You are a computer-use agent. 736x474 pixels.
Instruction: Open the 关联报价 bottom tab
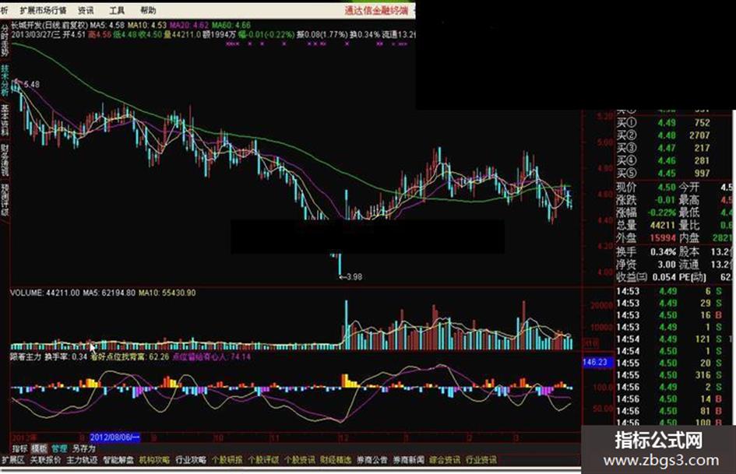[x=45, y=460]
